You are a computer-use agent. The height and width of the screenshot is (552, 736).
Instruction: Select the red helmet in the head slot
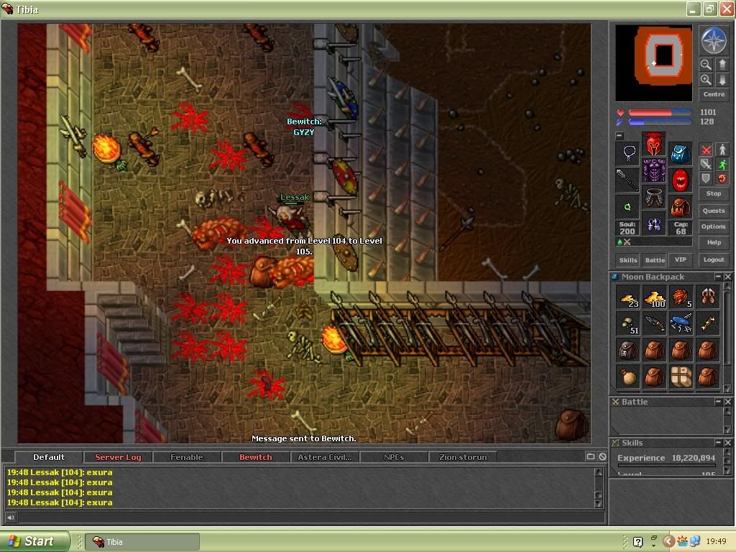pos(654,144)
